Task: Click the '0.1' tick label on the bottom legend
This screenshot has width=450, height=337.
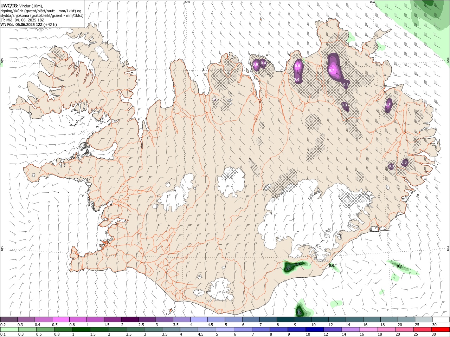Action: pos(3,334)
